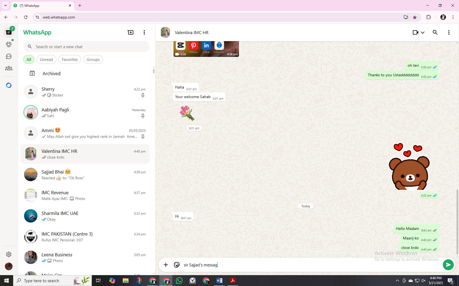Image resolution: width=459 pixels, height=286 pixels.
Task: Open the Windows Start menu
Action: tap(7, 281)
